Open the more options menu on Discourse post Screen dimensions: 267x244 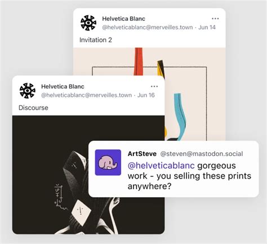pyautogui.click(x=154, y=86)
